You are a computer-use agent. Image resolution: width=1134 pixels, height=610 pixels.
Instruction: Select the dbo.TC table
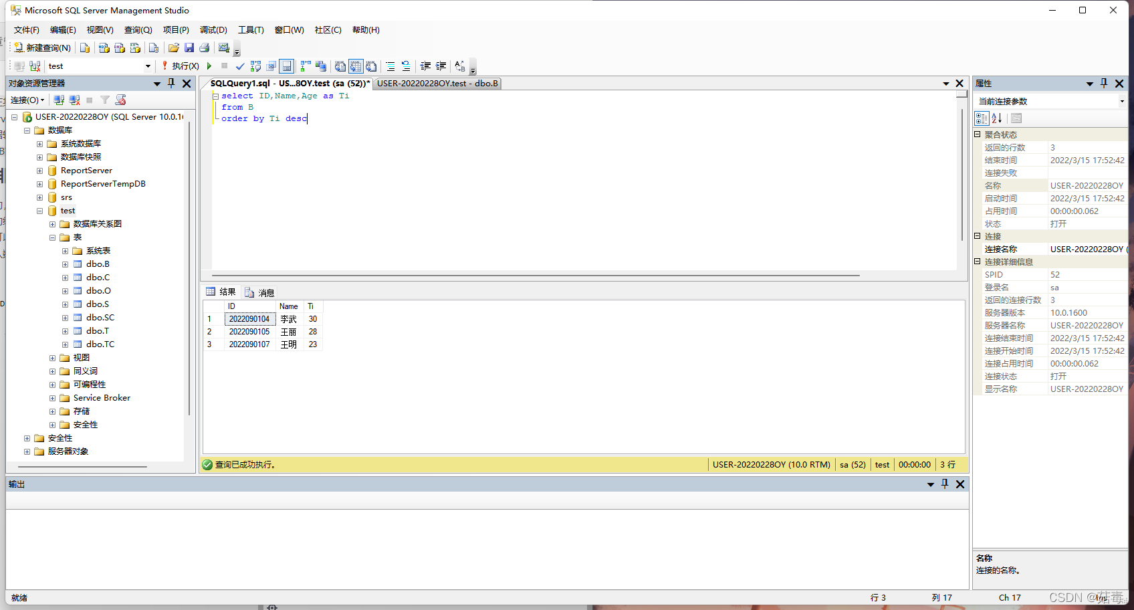[x=100, y=344]
